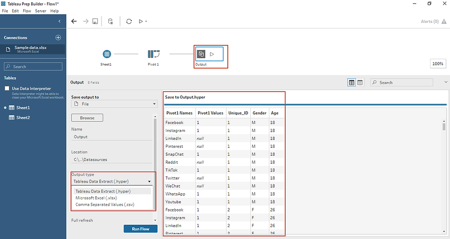The height and width of the screenshot is (239, 450).
Task: Click the data preview vertical scrollbar
Action: (444, 126)
